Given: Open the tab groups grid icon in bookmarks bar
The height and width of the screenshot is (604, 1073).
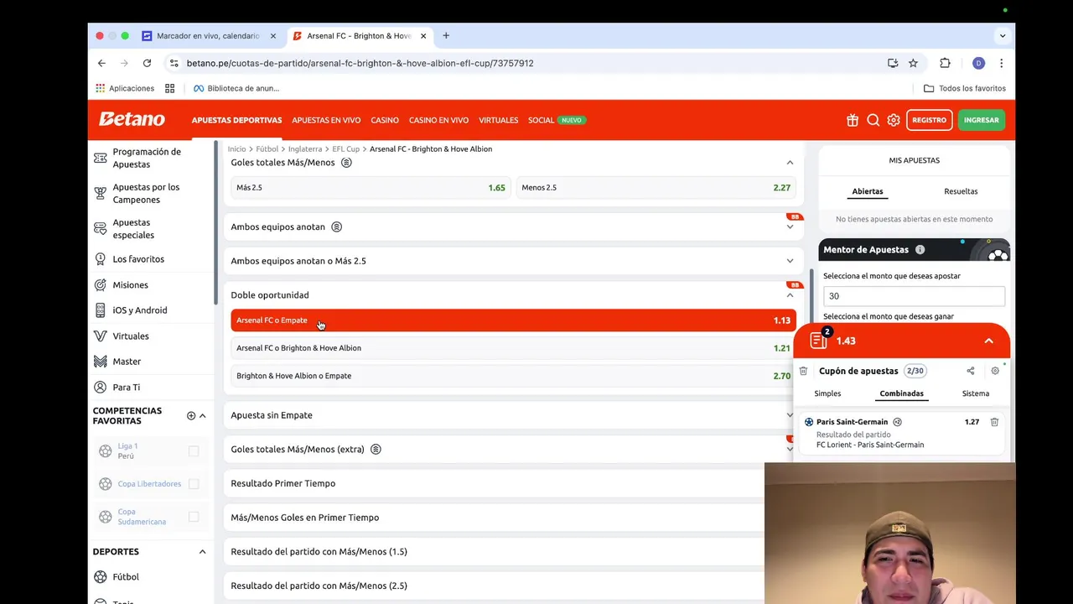Looking at the screenshot, I should pos(169,88).
